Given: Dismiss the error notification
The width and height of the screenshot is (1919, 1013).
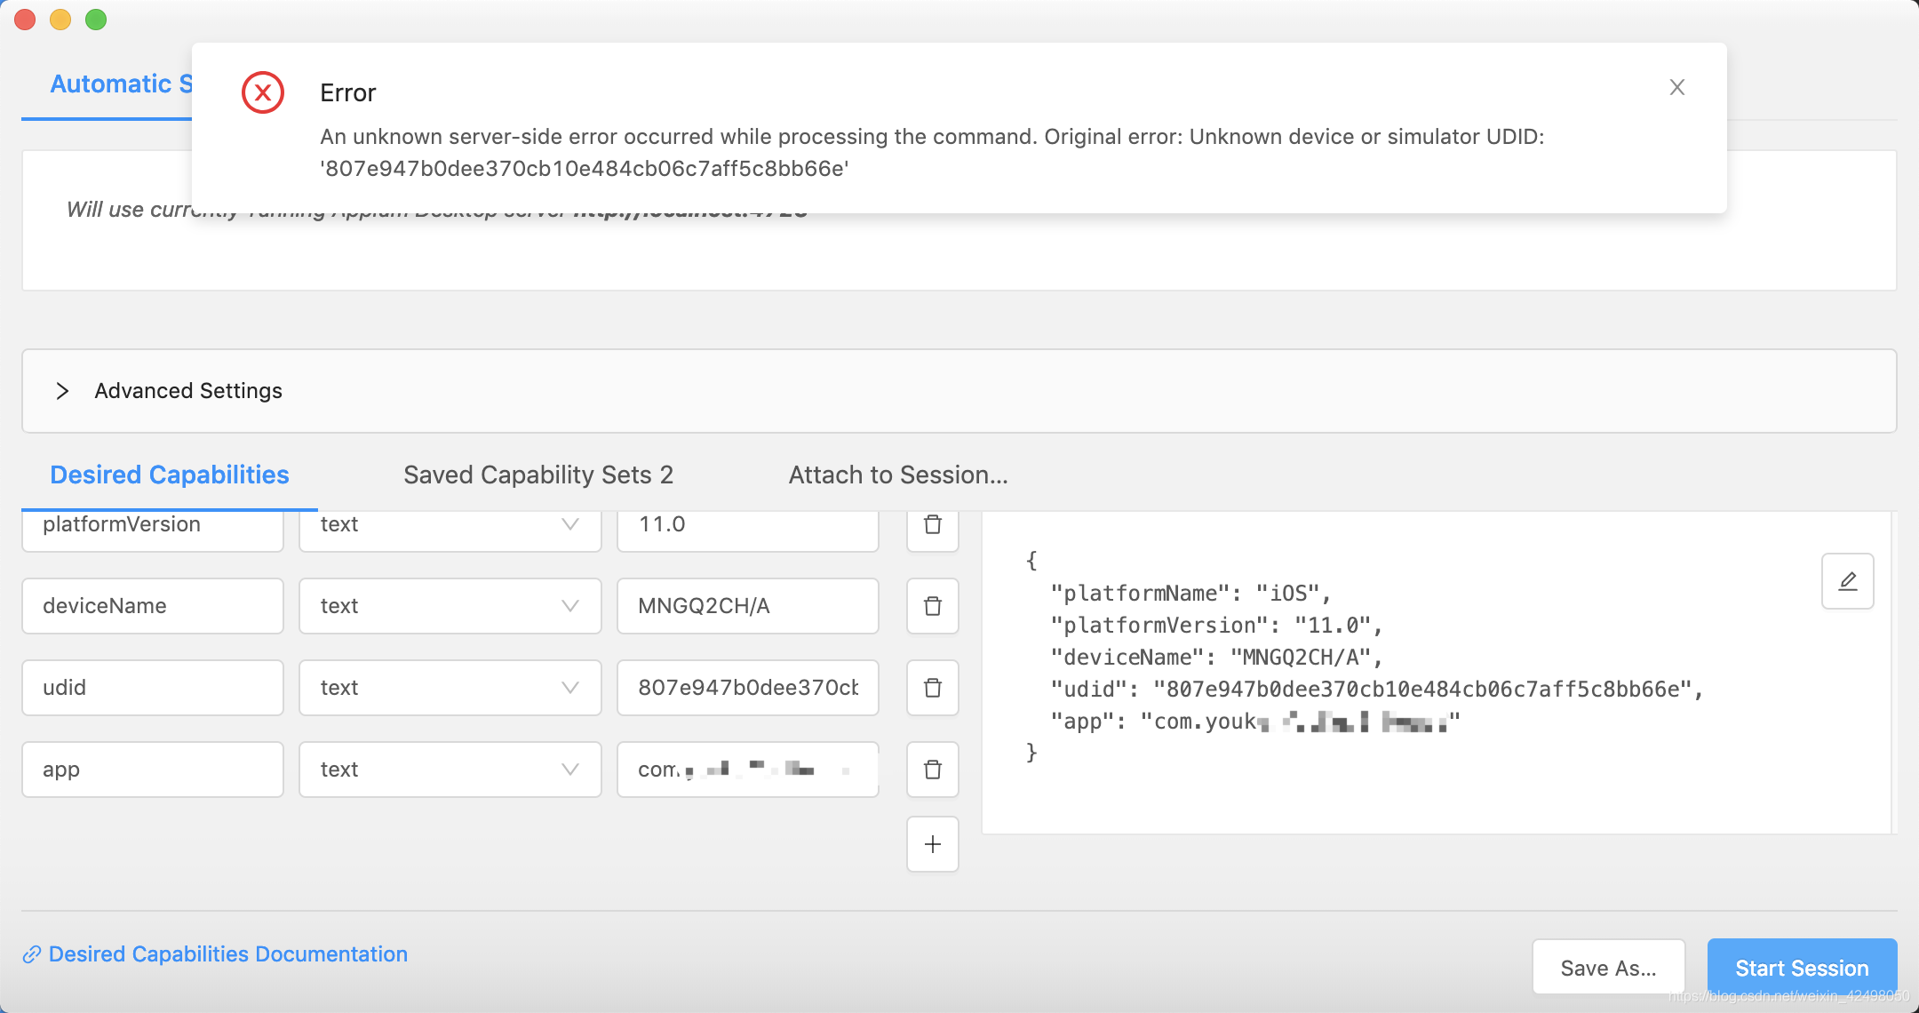Looking at the screenshot, I should (x=1676, y=87).
